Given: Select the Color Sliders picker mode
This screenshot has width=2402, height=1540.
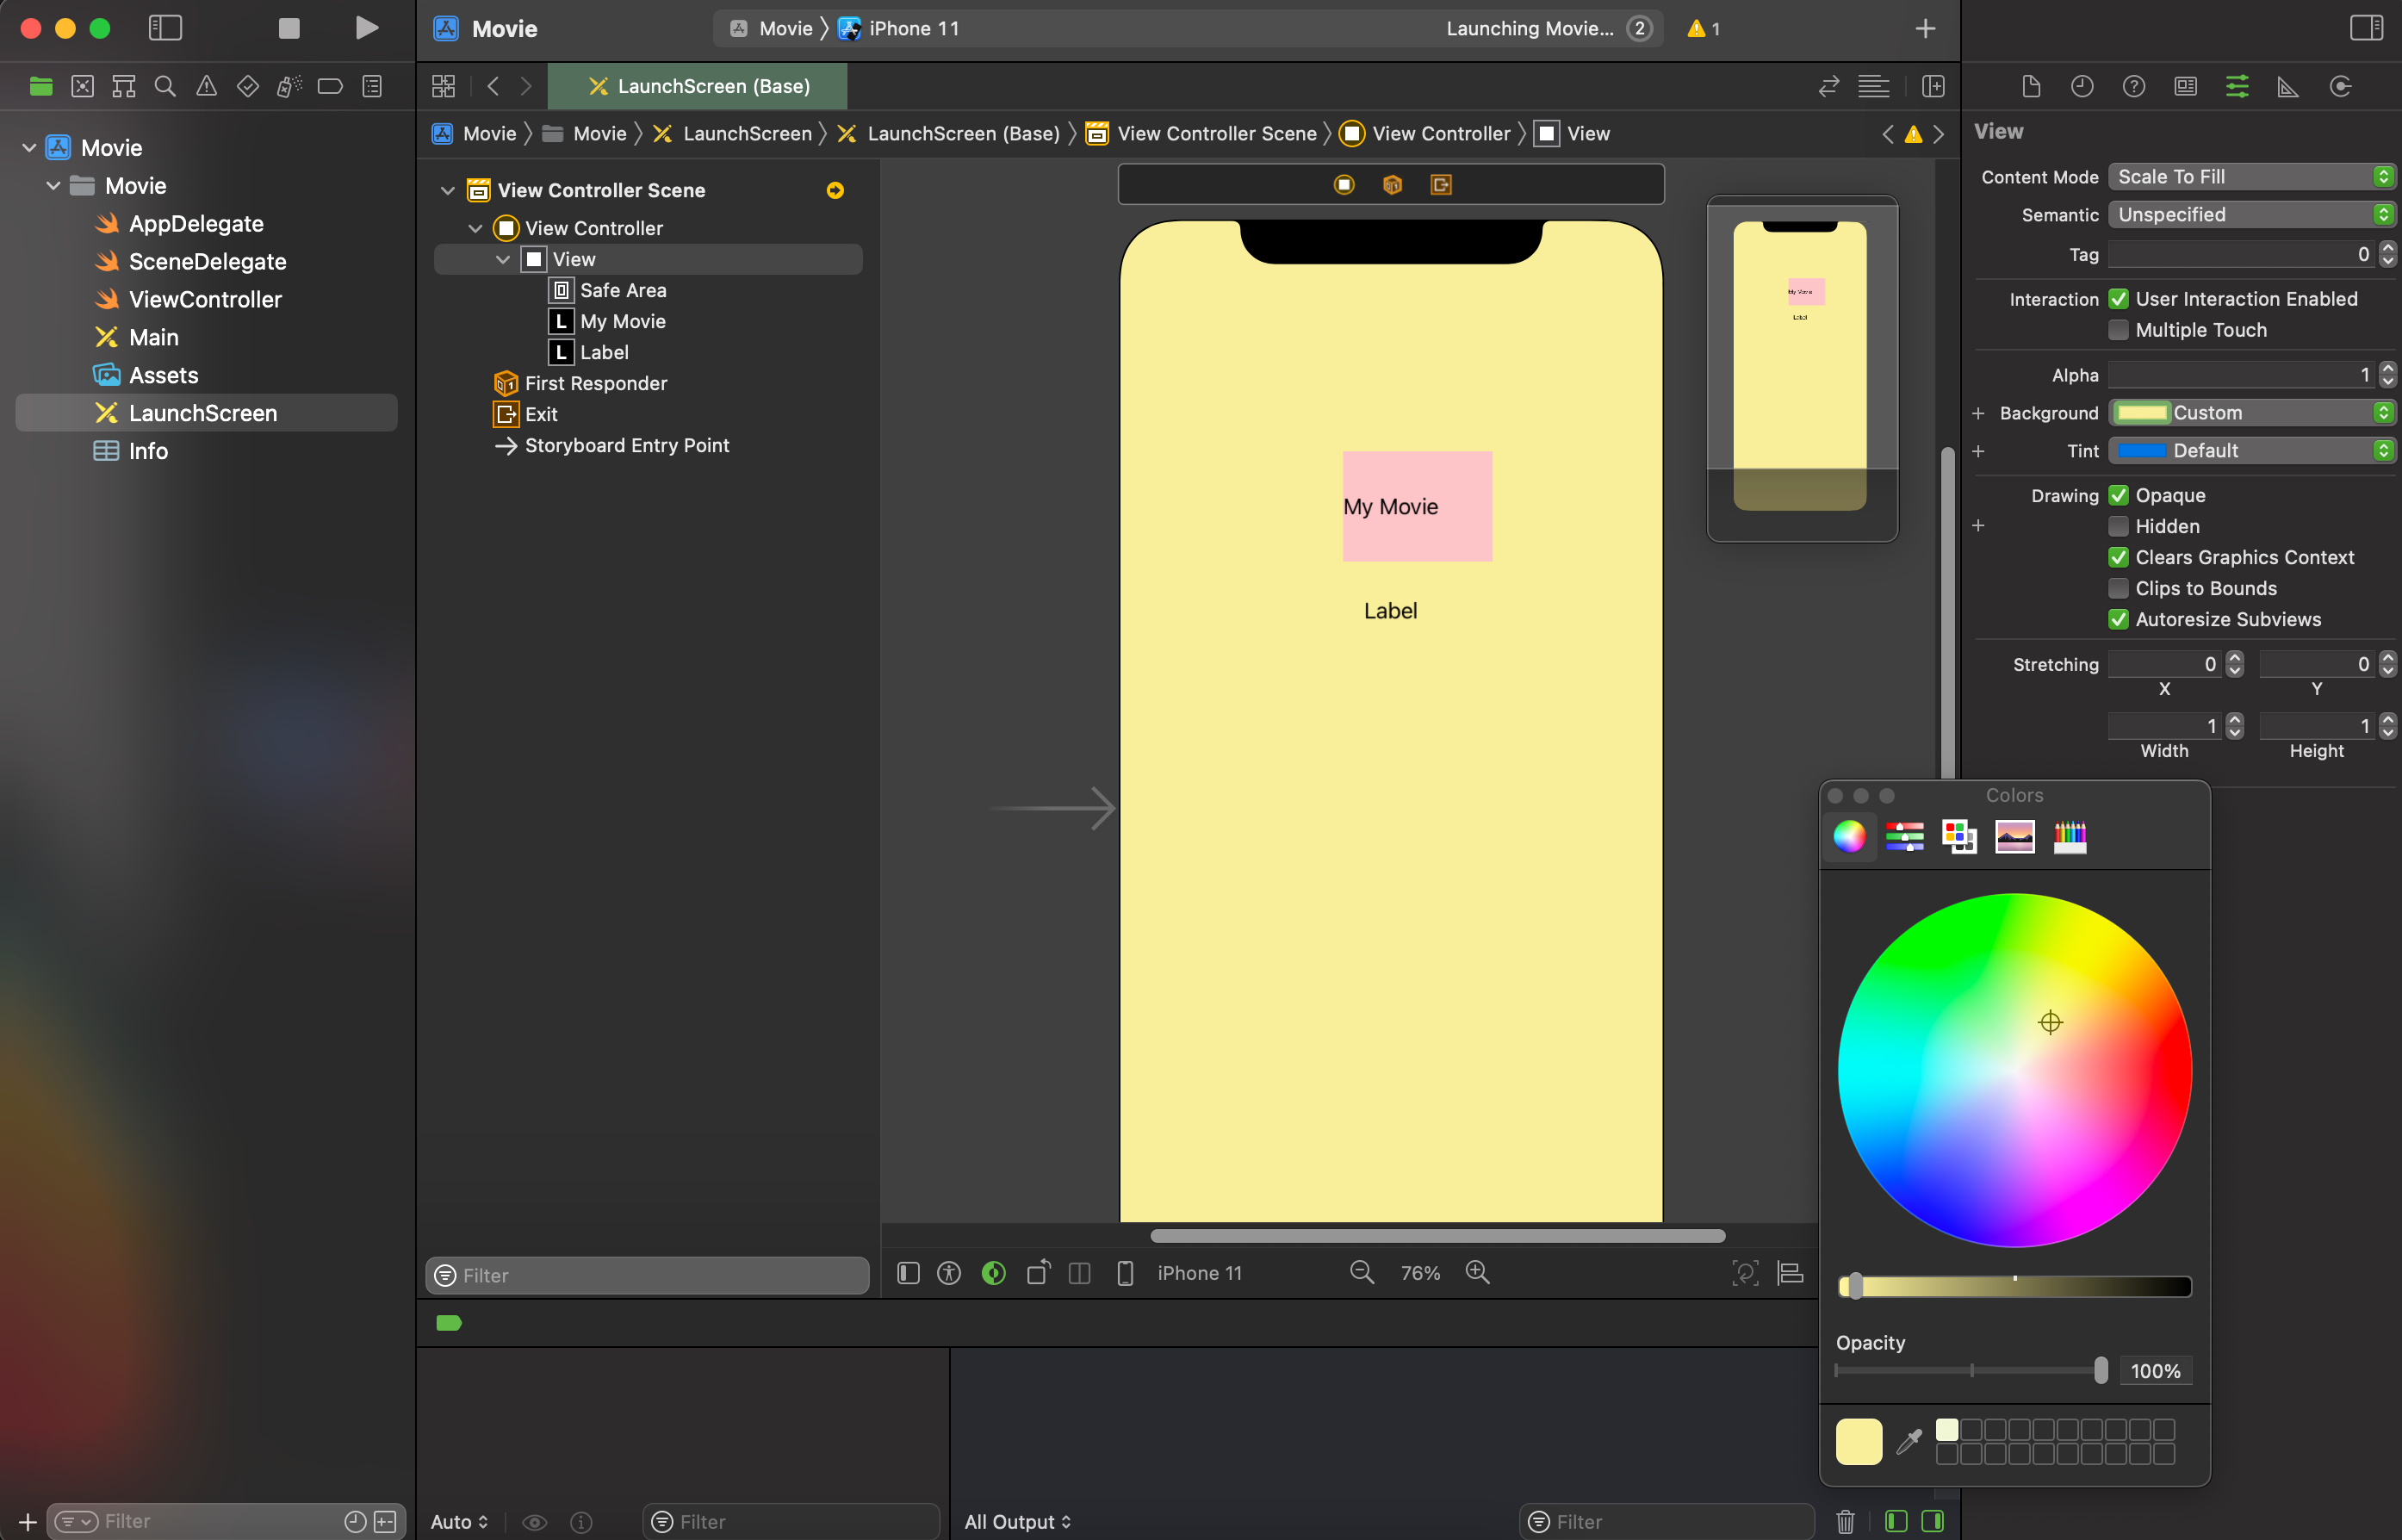Looking at the screenshot, I should [x=1904, y=836].
